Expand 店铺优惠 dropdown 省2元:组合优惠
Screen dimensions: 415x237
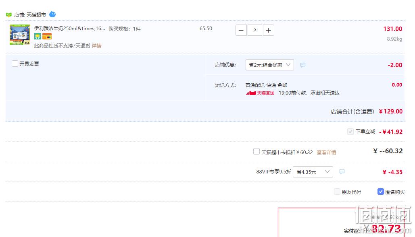click(x=270, y=65)
